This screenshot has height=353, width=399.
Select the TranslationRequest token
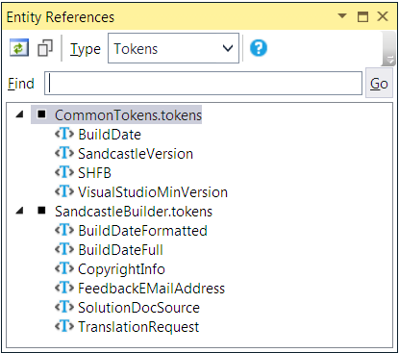coord(138,327)
